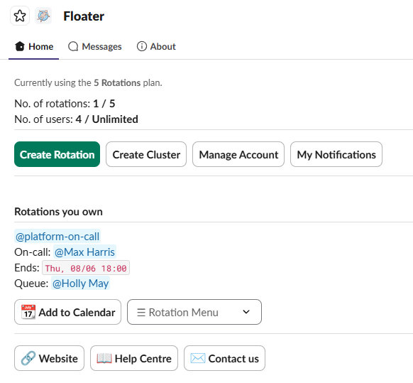The width and height of the screenshot is (413, 383).
Task: Click the Floater app avatar icon
Action: click(43, 16)
